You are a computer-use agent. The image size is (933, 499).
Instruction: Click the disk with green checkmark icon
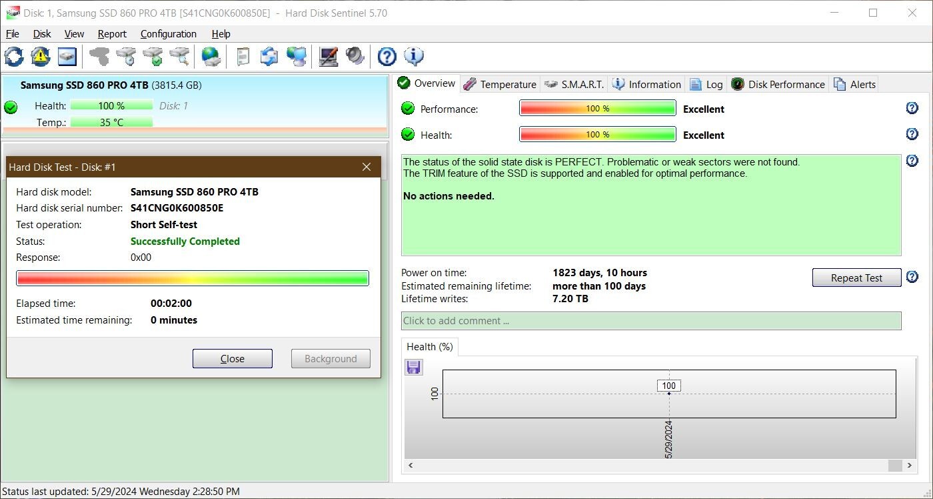pos(153,57)
